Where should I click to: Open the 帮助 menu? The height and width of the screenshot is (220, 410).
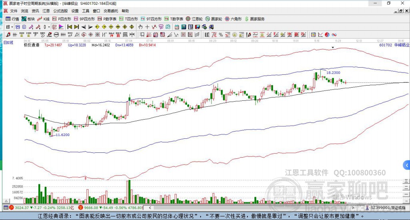125,11
